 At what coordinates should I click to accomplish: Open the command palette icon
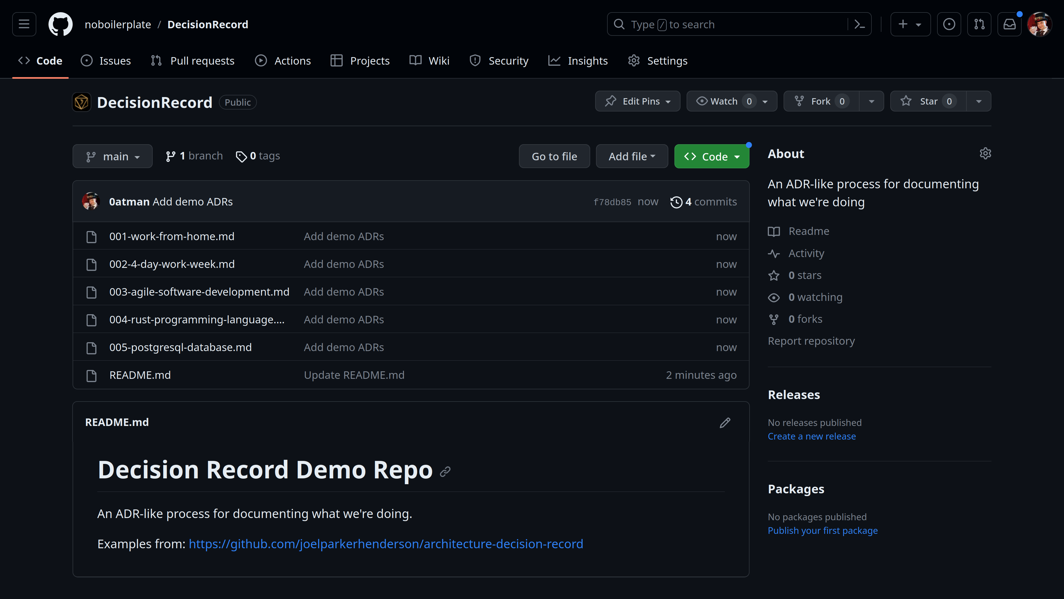(x=860, y=24)
